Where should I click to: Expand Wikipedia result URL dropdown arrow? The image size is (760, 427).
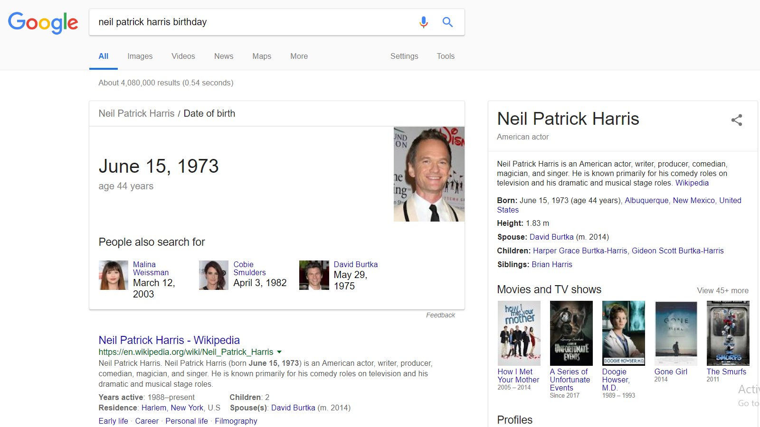(279, 352)
